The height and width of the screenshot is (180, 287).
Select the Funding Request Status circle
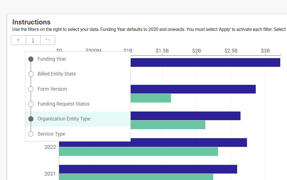coord(31,104)
